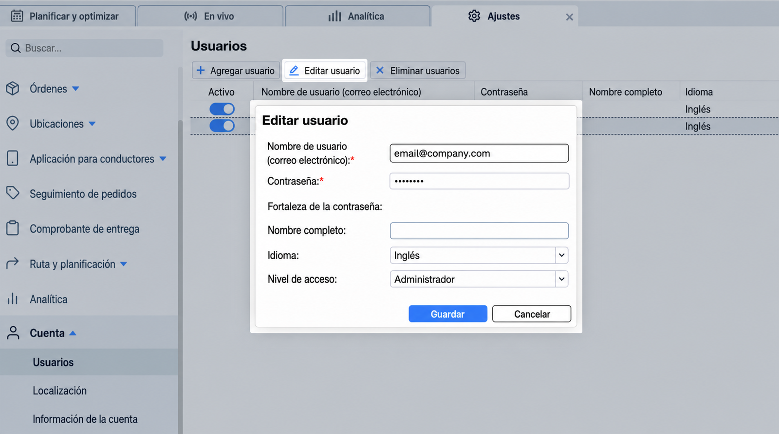Click the plus icon on Agregar usuario
Viewport: 779px width, 434px height.
pyautogui.click(x=201, y=70)
